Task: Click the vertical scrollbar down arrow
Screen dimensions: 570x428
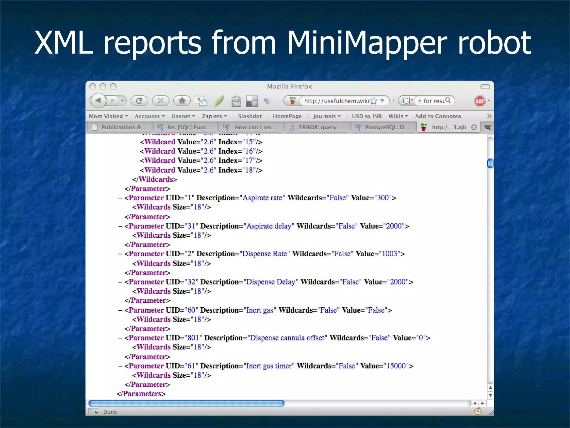Action: (490, 395)
